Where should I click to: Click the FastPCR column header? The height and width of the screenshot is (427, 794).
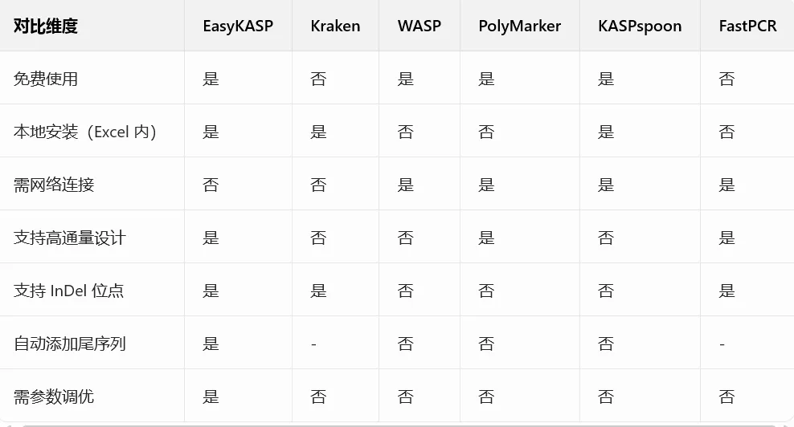[747, 26]
